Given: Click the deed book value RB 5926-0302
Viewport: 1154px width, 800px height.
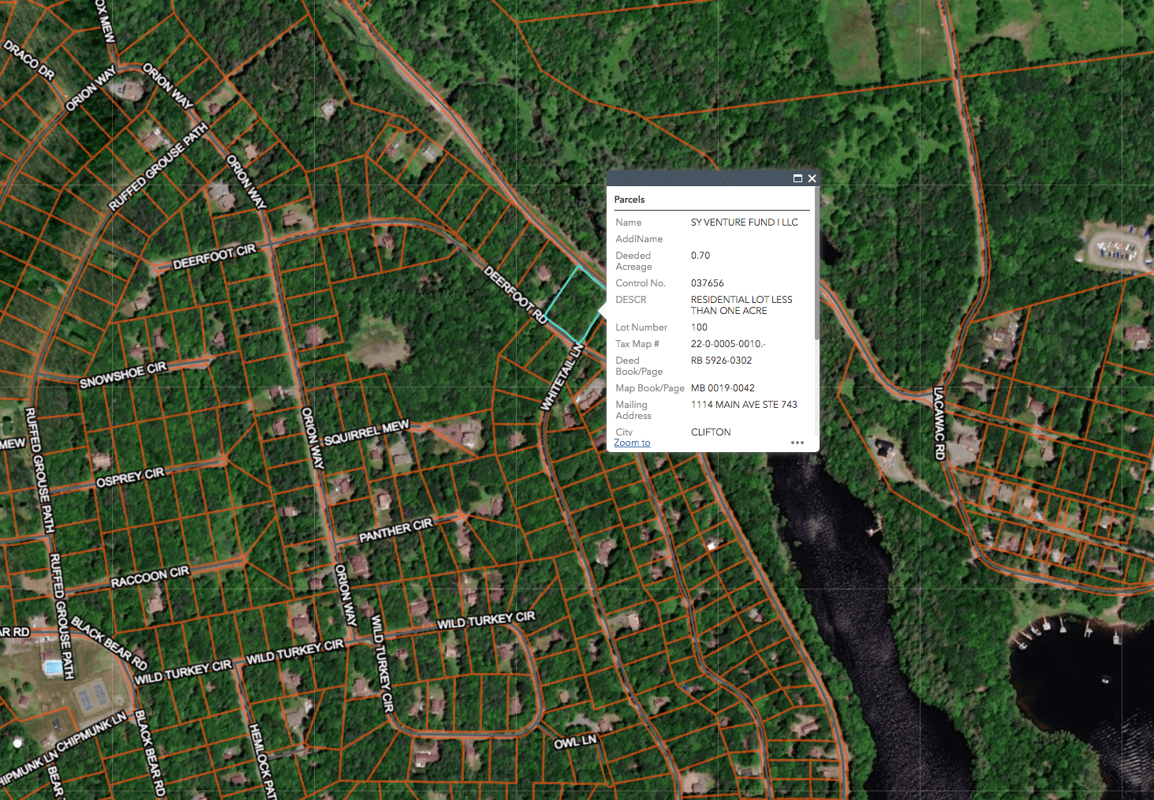Looking at the screenshot, I should click(x=722, y=361).
